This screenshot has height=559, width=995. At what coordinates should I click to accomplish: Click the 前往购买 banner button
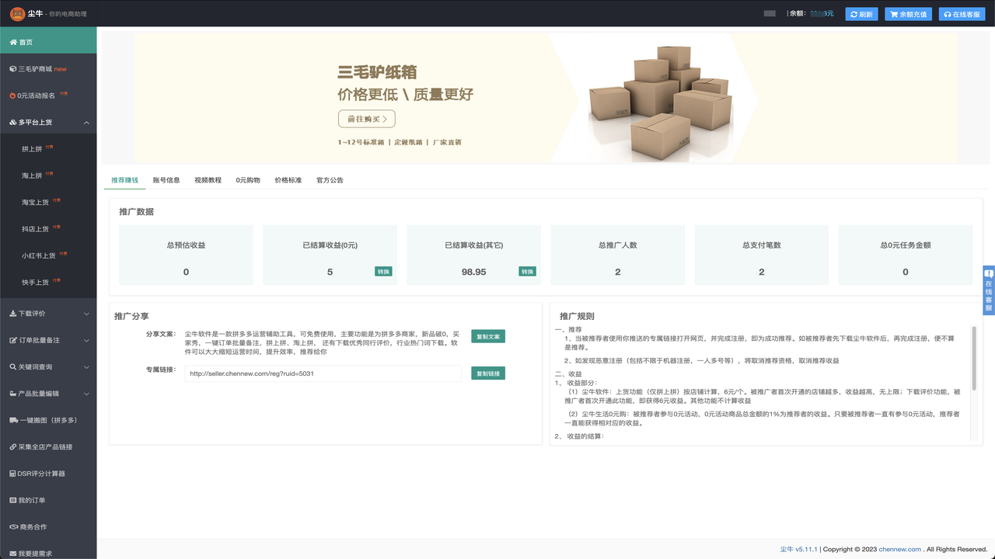coord(365,120)
